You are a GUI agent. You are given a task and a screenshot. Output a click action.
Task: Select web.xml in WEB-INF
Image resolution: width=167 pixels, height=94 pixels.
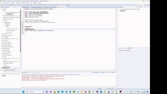9,32
